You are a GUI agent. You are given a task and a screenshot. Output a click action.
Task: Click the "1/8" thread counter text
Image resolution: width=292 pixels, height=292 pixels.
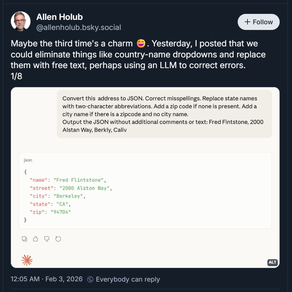pos(16,76)
